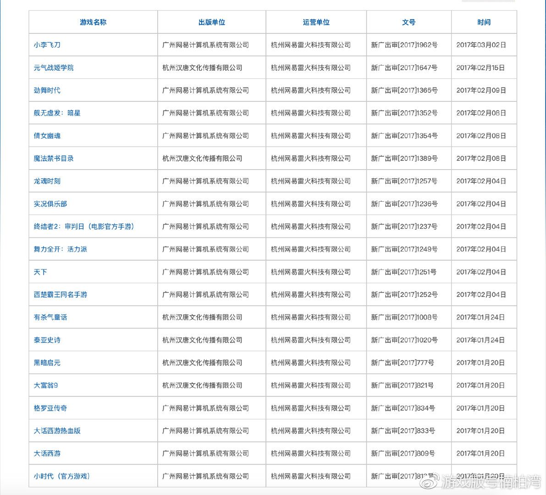The image size is (546, 495).
Task: Click operator cell in 天下 row
Action: (x=316, y=272)
